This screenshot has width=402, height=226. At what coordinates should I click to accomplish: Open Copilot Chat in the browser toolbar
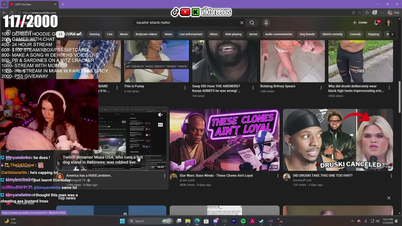click(x=394, y=13)
